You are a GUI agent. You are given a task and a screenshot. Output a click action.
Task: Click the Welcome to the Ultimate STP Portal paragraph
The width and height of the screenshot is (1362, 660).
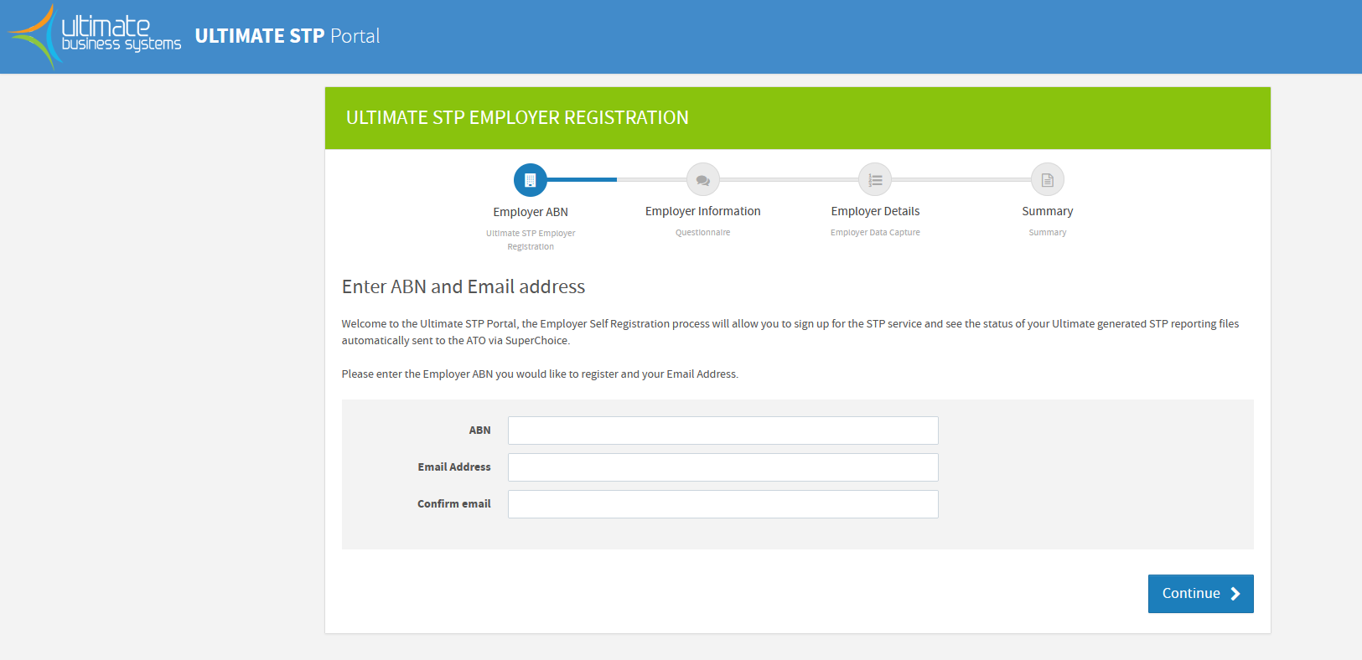pyautogui.click(x=790, y=332)
